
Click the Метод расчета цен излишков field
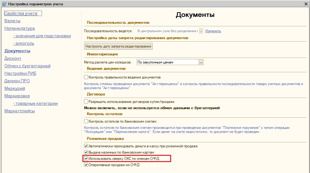[x=168, y=62]
